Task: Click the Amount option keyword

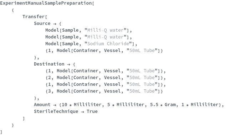Action: pos(42,105)
